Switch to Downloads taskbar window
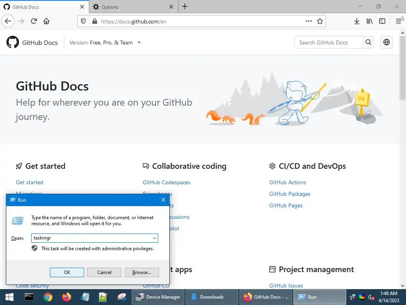The height and width of the screenshot is (305, 406). pos(212,297)
